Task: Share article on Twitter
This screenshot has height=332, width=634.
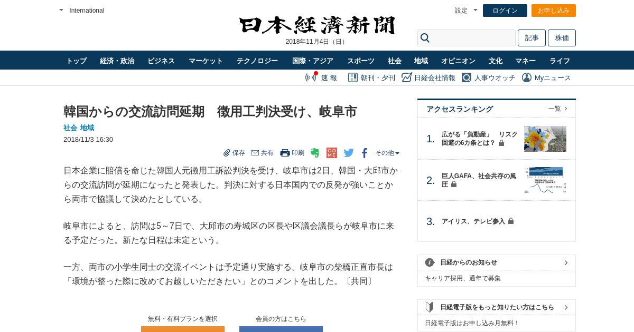Action: click(x=349, y=153)
